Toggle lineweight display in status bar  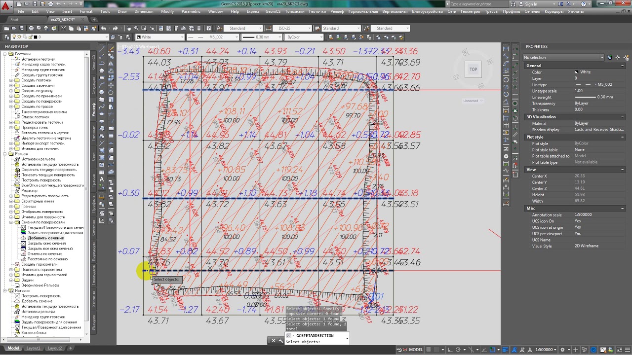[x=505, y=350]
